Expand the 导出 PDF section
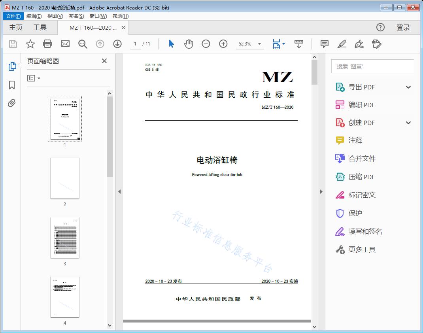 coord(408,87)
